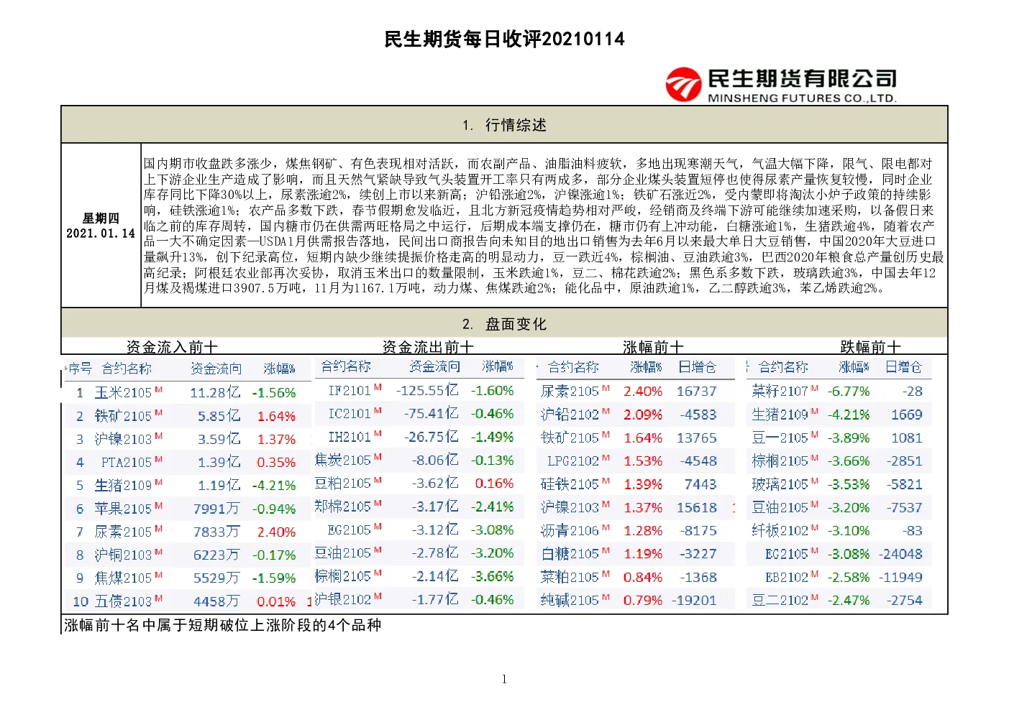The width and height of the screenshot is (1009, 712).
Task: Select footer line 涨幅前十名中属于短期破位上涨阶段的4个品种
Action: pyautogui.click(x=223, y=625)
